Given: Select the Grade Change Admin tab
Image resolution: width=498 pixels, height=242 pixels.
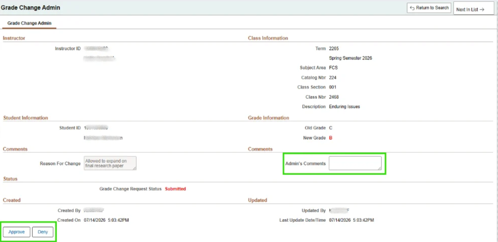Looking at the screenshot, I should tap(29, 23).
